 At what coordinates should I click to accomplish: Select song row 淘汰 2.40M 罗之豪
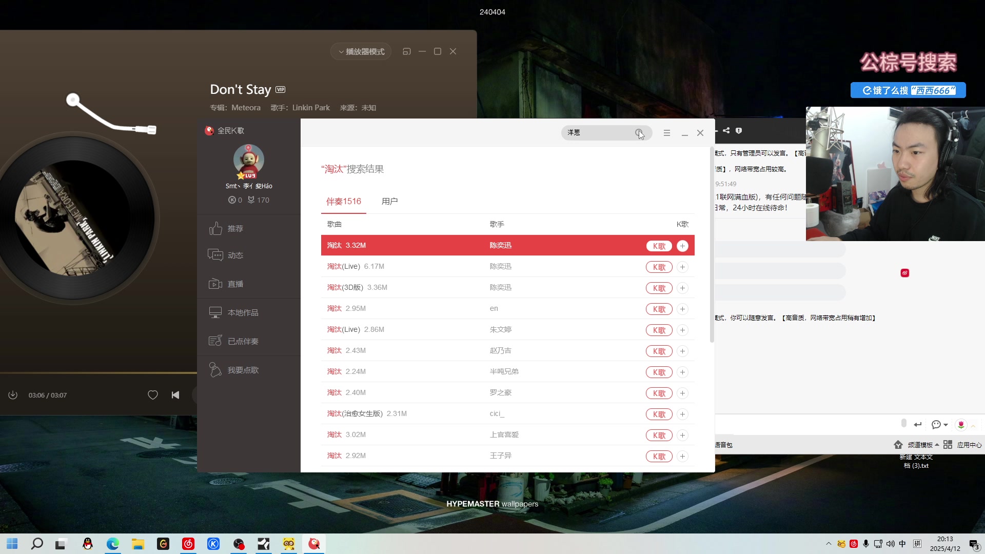(x=508, y=392)
